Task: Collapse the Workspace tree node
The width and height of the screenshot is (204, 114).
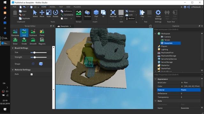Action: (155, 34)
